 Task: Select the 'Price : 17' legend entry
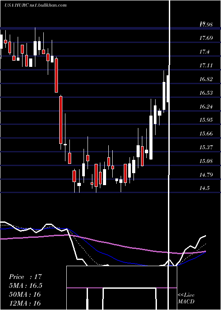(26, 277)
